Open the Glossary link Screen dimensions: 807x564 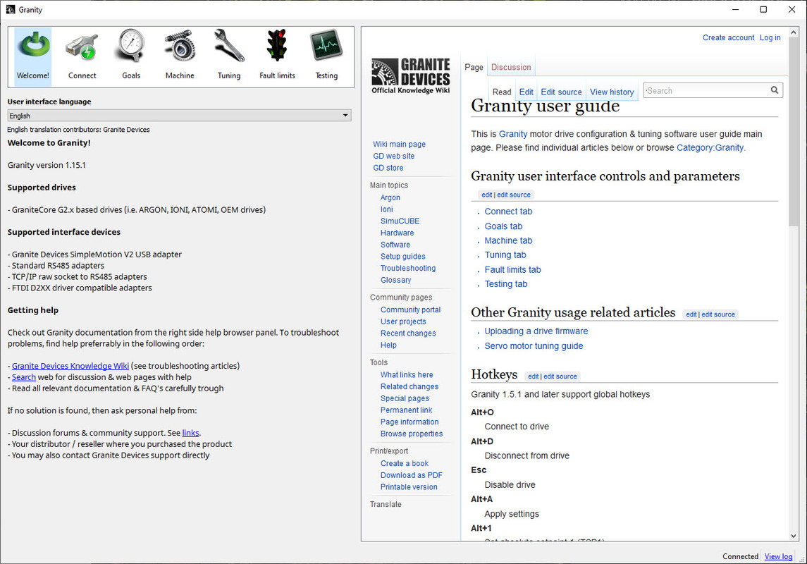click(x=395, y=280)
